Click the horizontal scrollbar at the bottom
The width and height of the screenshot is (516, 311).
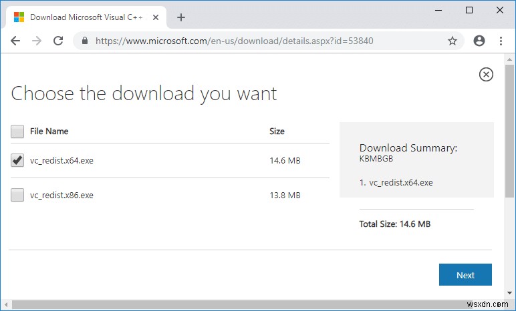tap(254, 305)
